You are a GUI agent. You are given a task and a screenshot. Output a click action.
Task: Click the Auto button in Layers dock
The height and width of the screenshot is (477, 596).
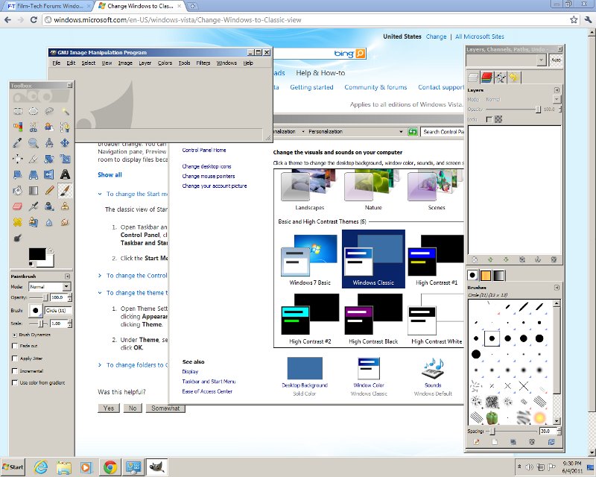[x=556, y=60]
